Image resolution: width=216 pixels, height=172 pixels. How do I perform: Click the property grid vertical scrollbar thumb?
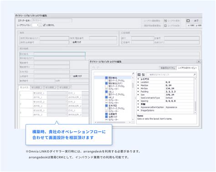[195, 106]
